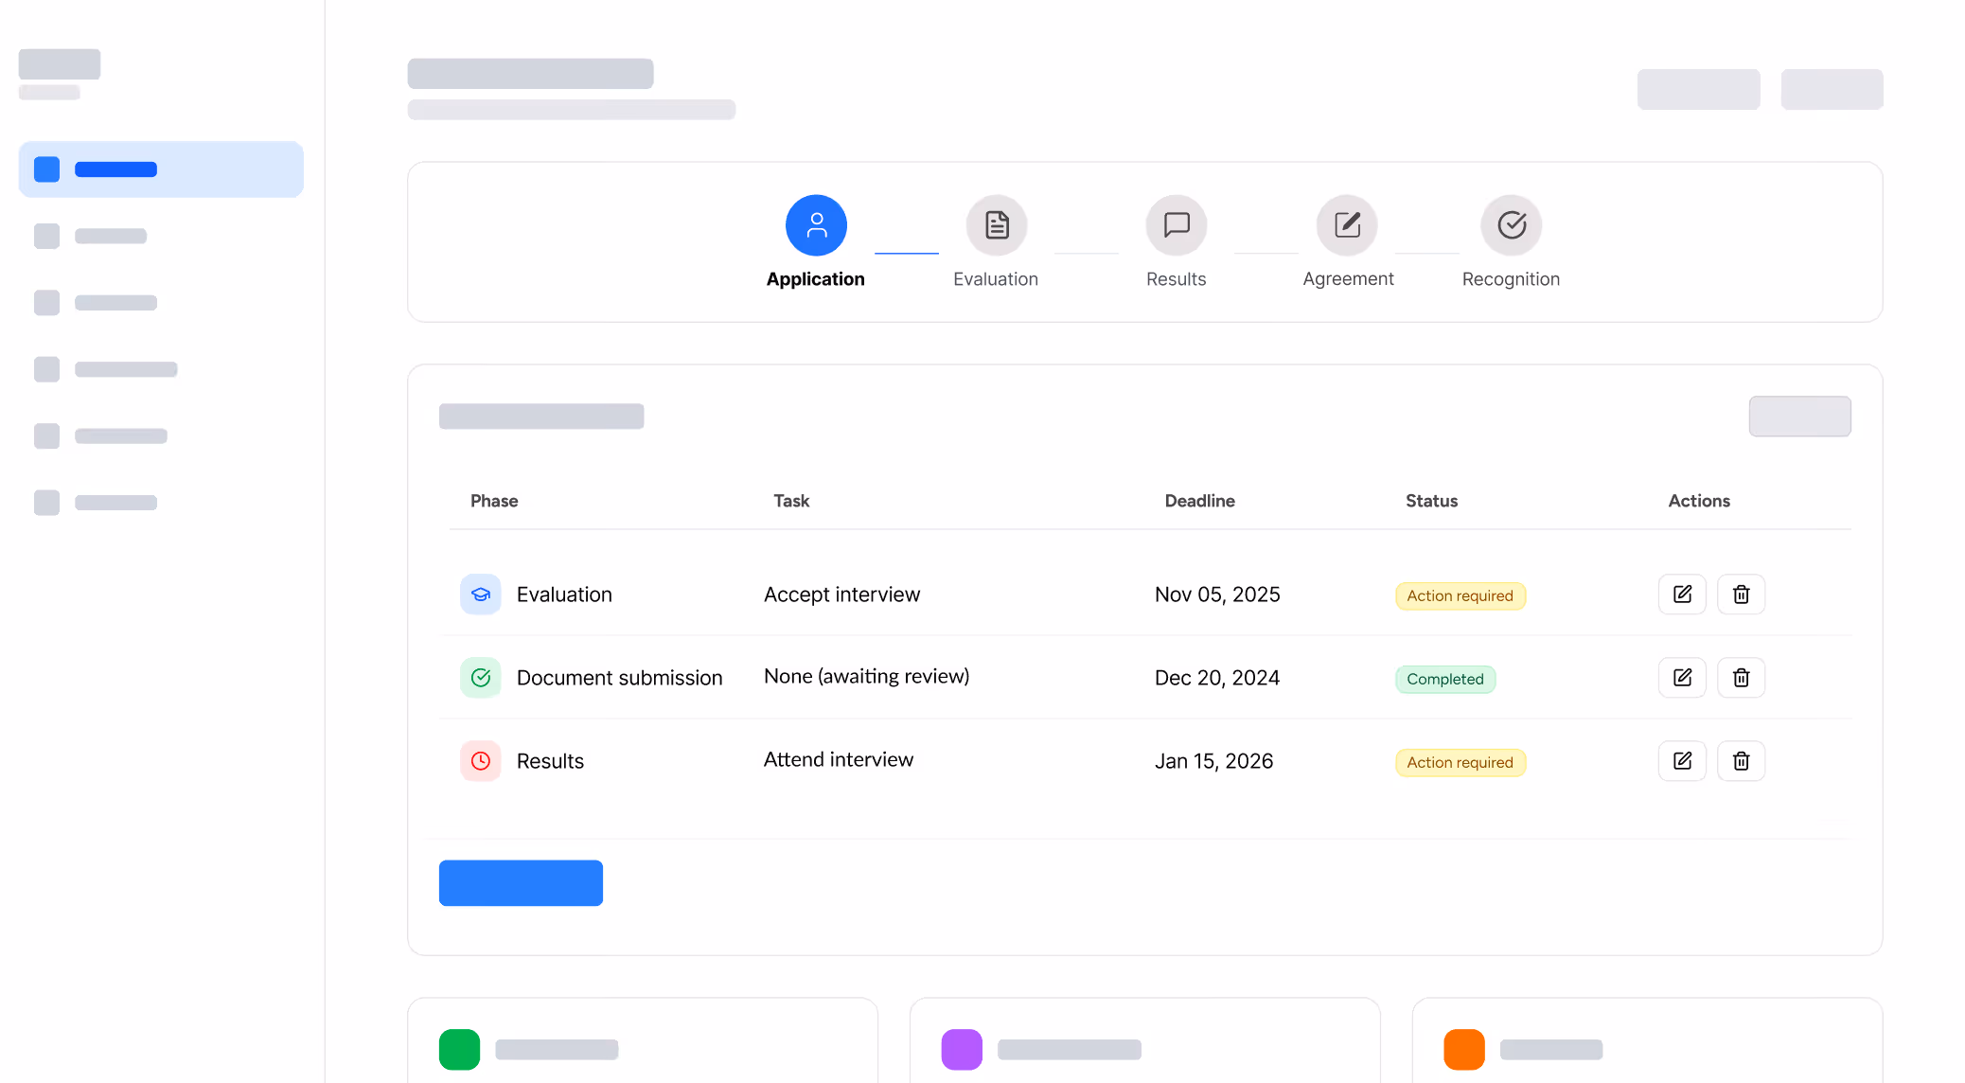The height and width of the screenshot is (1083, 1965).
Task: Open the Evaluation step document icon
Action: coord(997,225)
